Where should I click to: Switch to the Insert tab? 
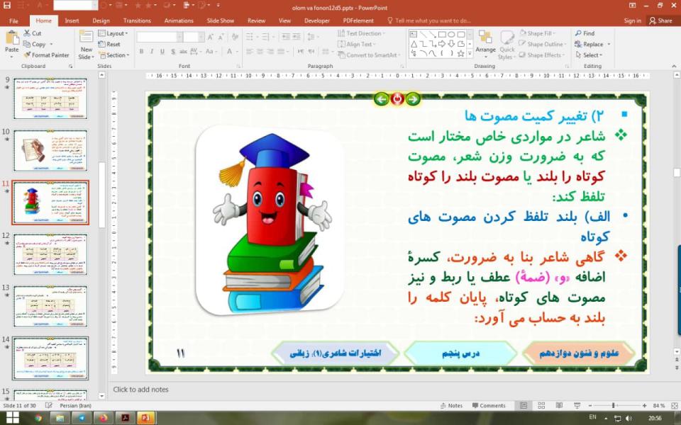72,21
